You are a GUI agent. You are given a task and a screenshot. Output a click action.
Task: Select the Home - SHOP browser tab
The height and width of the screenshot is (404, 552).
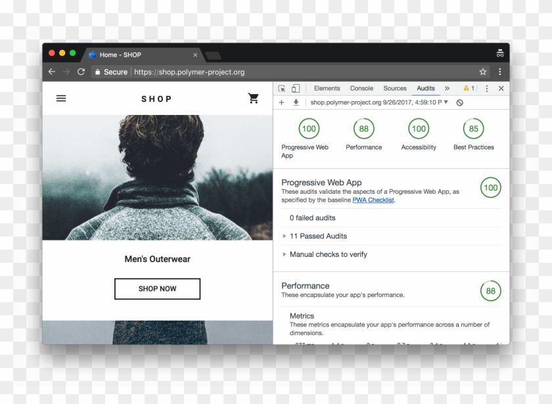[143, 55]
